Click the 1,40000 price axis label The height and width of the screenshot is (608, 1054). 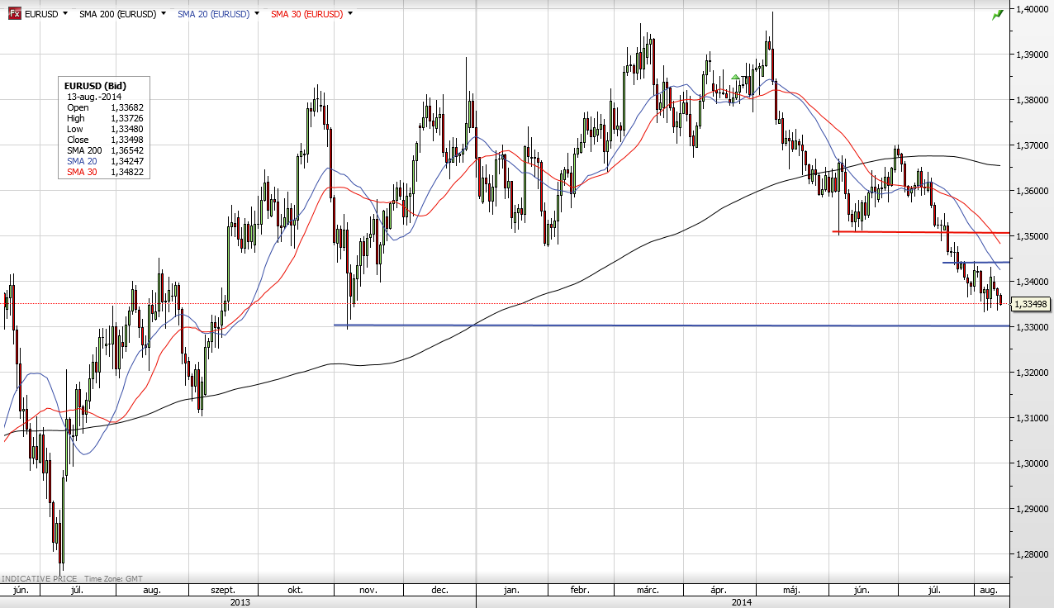pos(1032,9)
